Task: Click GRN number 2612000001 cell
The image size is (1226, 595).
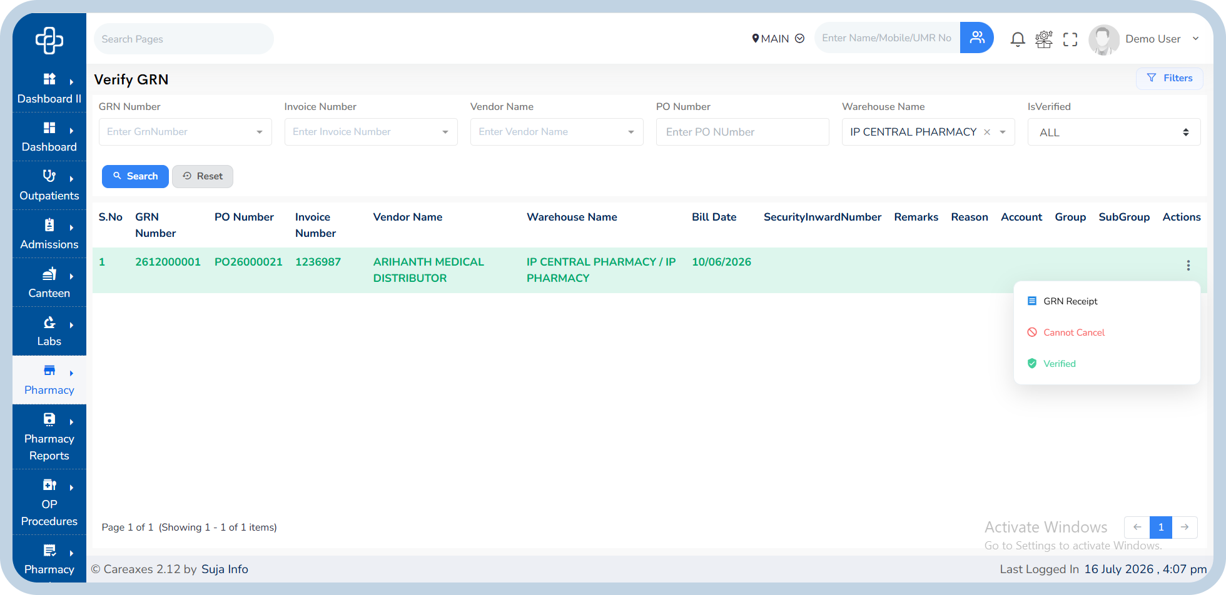Action: (x=168, y=262)
